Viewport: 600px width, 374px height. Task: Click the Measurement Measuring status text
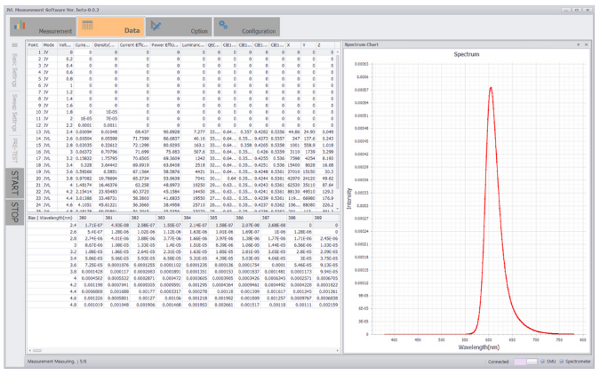point(57,362)
